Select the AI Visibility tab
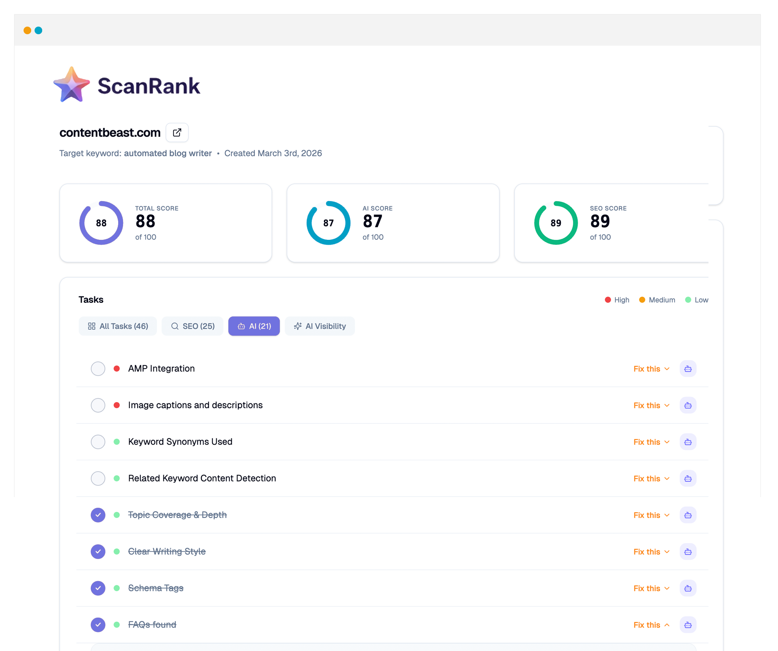Viewport: 778px width, 651px height. (319, 326)
